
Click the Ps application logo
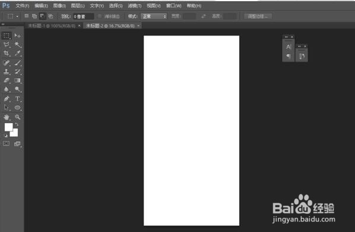click(6, 5)
